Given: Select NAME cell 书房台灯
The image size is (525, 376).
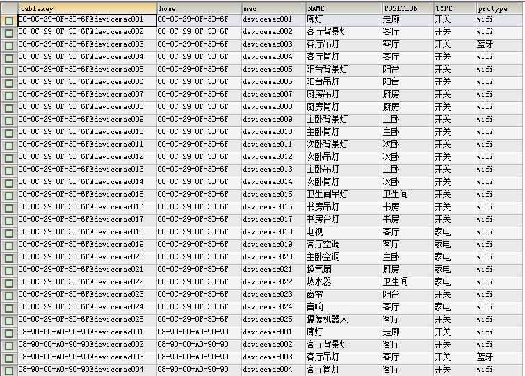Looking at the screenshot, I should [344, 220].
